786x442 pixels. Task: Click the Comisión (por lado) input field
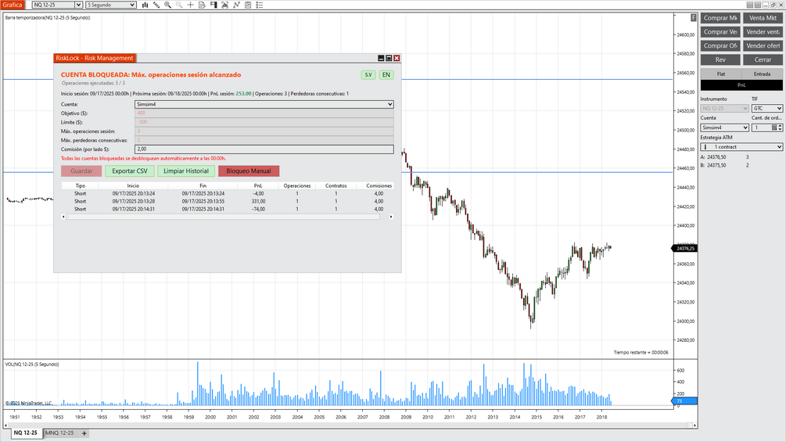[x=264, y=149]
